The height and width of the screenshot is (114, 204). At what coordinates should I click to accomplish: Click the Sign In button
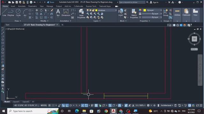154,2
